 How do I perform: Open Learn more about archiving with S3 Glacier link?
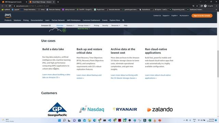click(x=124, y=77)
